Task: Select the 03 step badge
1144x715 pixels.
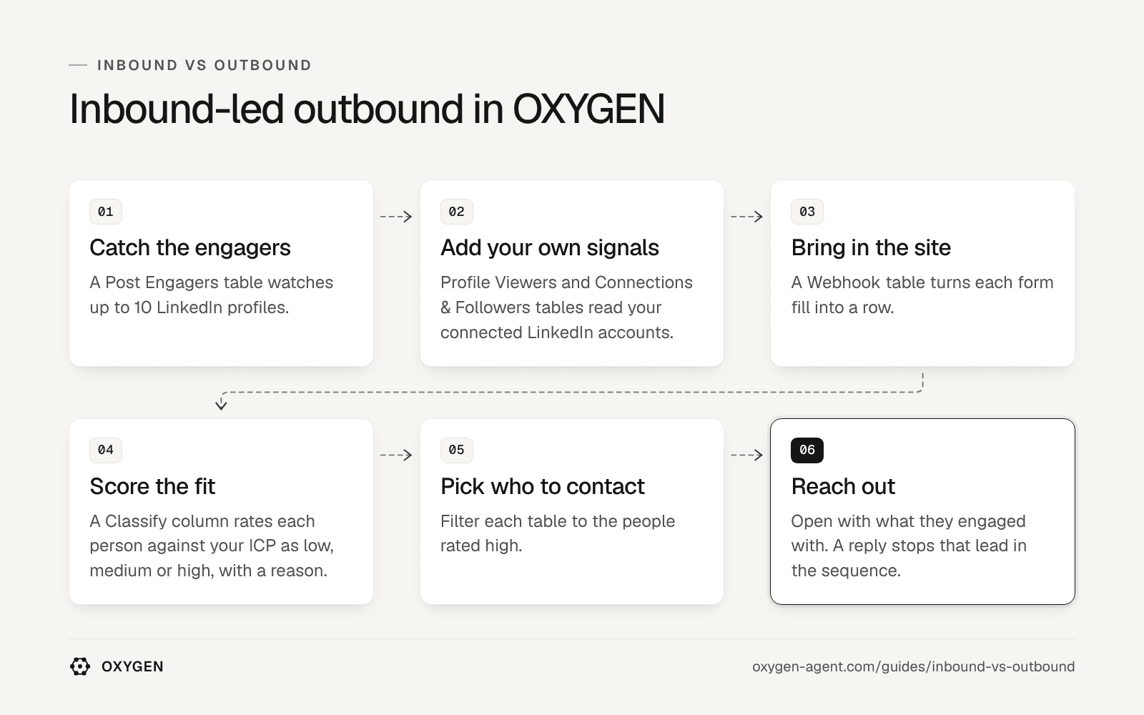Action: (807, 212)
